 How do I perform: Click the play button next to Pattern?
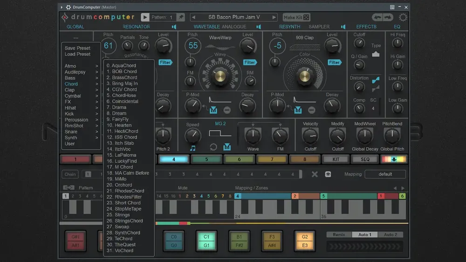pyautogui.click(x=145, y=17)
